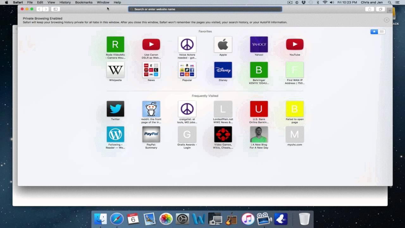Open the YouTube favorite
This screenshot has height=228, width=405.
tap(295, 44)
